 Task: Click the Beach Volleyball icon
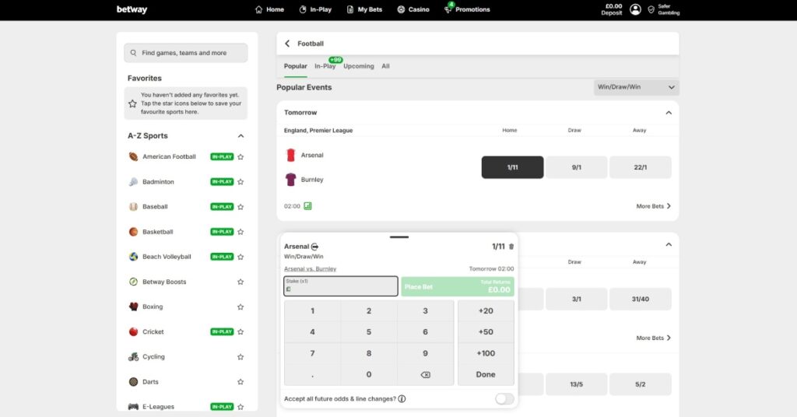point(133,257)
